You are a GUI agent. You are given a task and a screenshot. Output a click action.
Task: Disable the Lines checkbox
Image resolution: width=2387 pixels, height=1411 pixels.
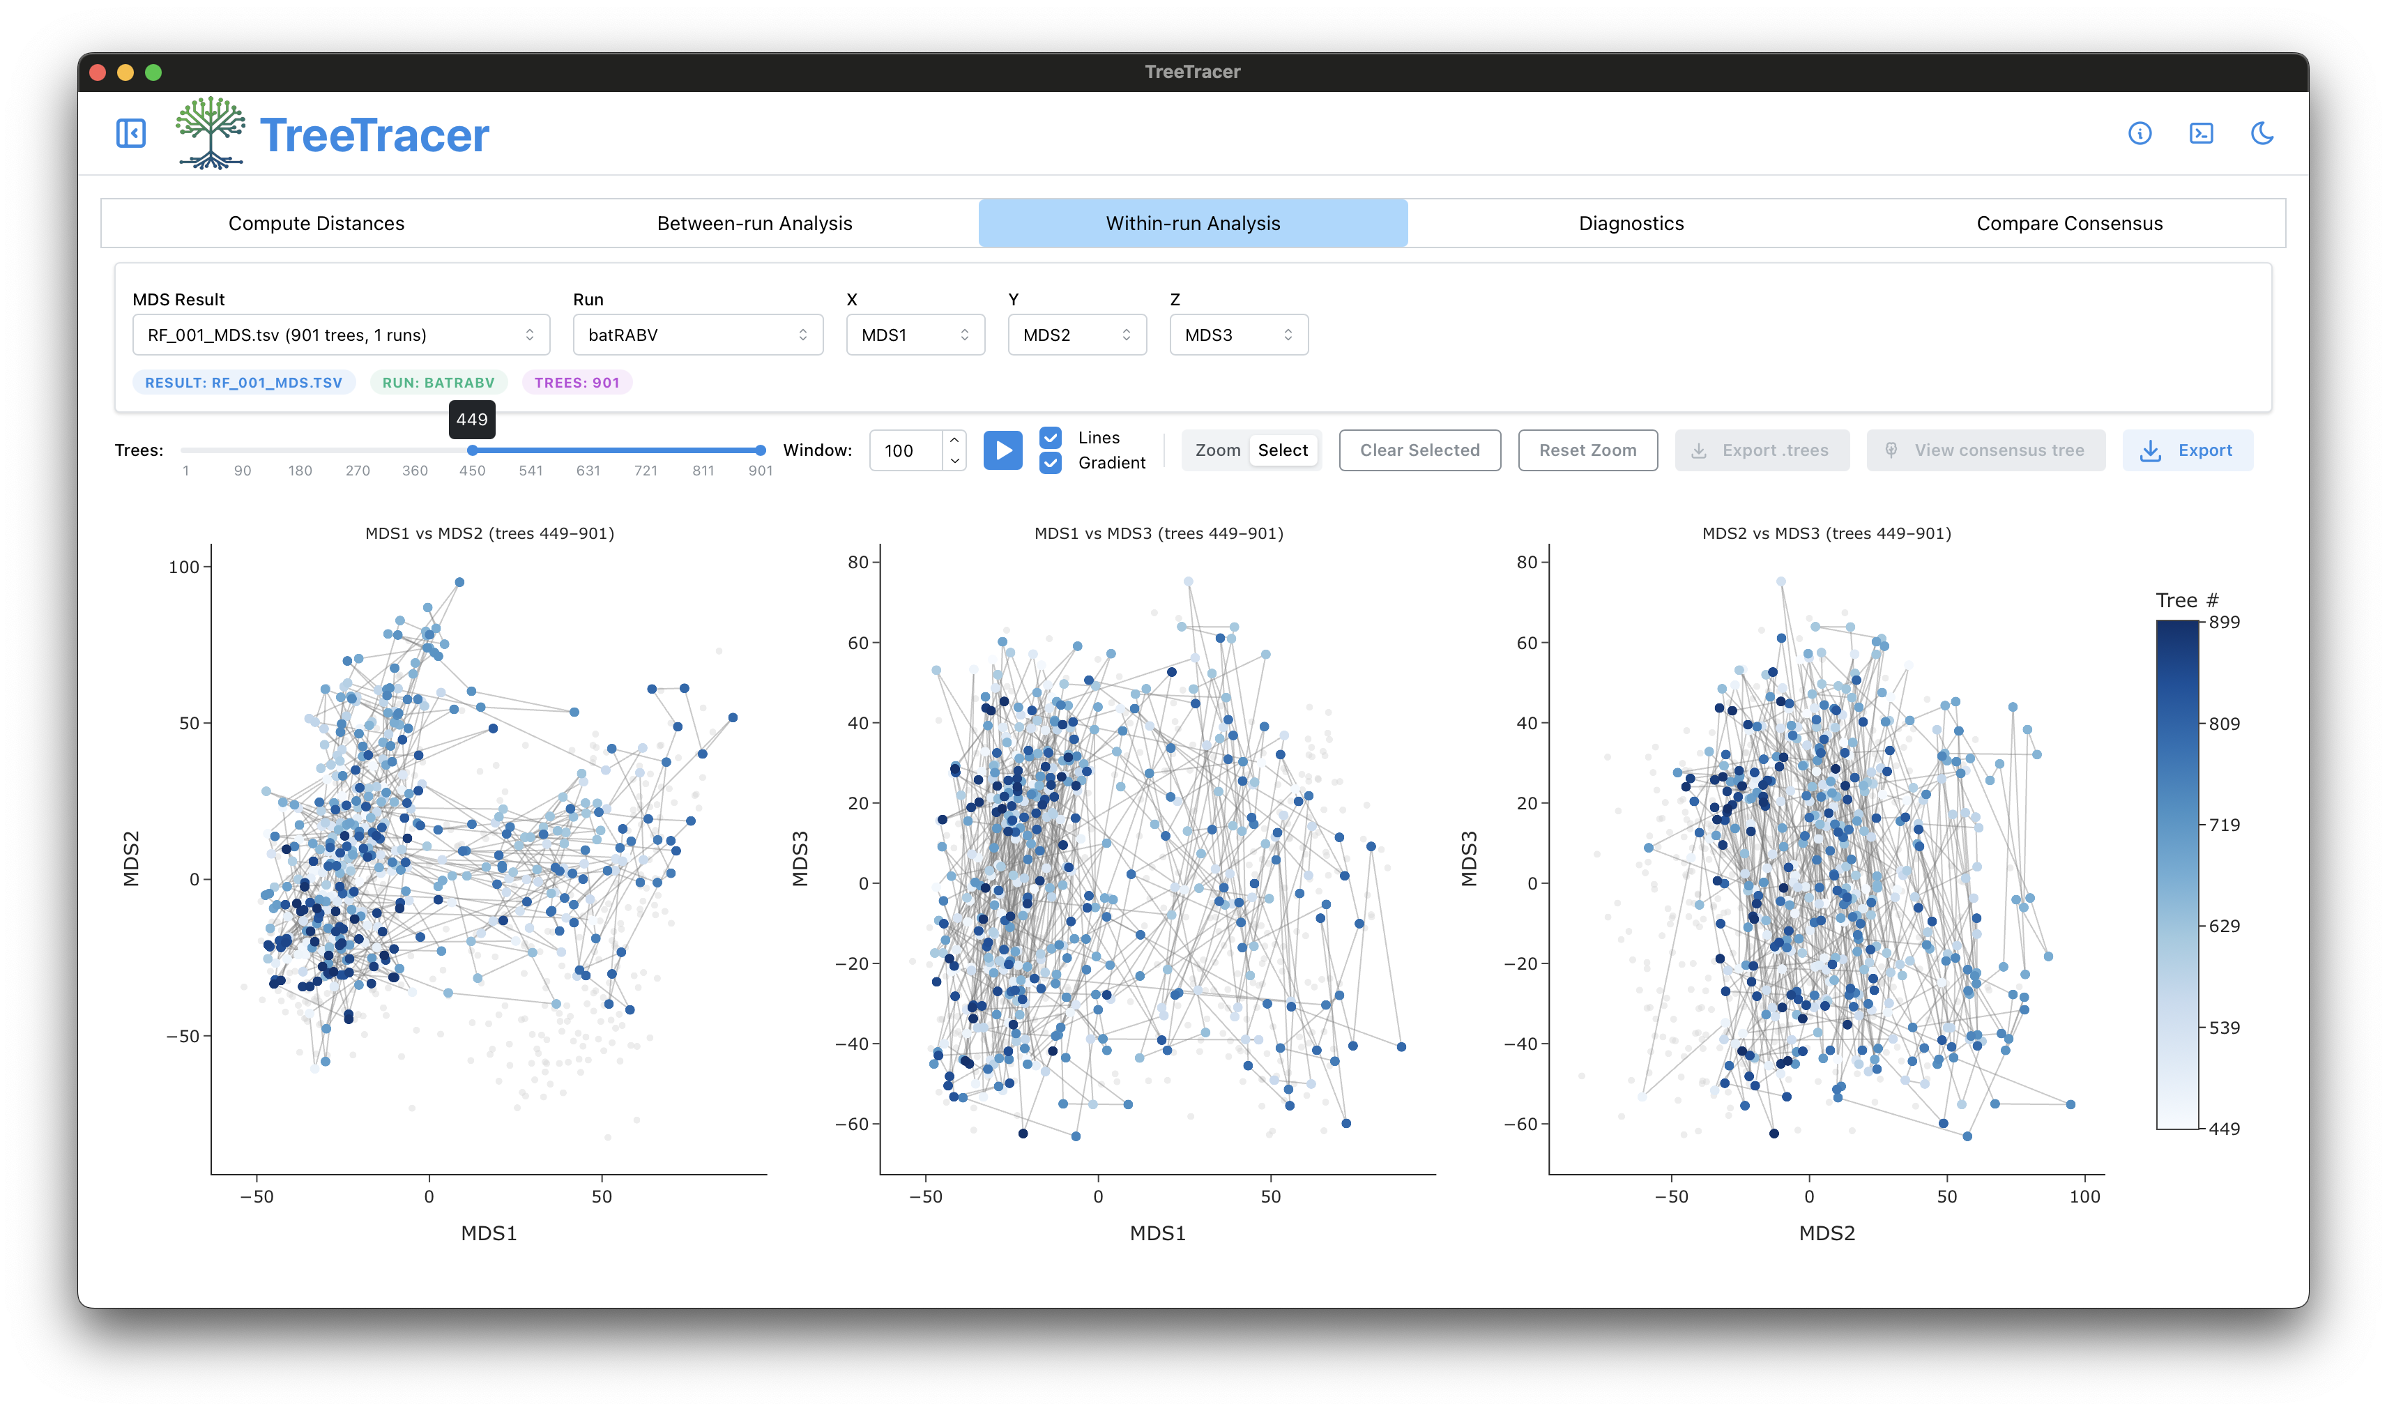point(1051,437)
